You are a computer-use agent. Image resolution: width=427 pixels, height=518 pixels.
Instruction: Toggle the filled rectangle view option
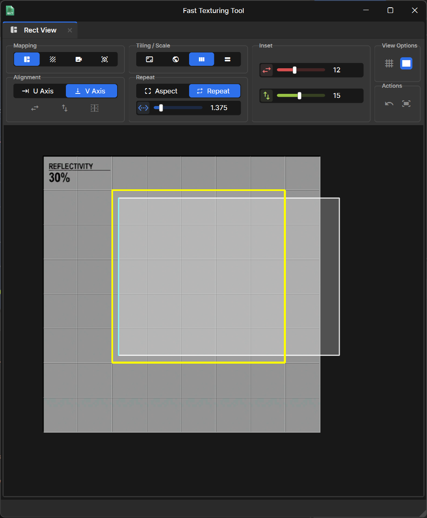click(x=406, y=63)
